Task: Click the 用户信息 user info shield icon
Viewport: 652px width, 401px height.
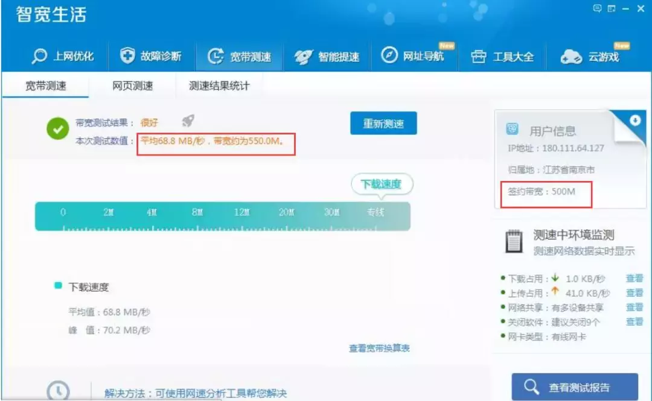Action: 513,128
